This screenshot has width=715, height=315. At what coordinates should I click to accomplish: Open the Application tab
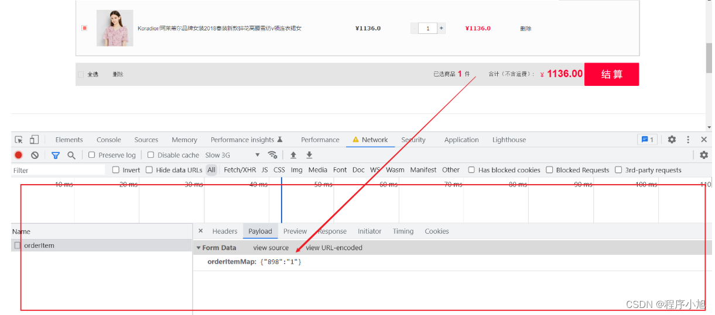tap(461, 140)
